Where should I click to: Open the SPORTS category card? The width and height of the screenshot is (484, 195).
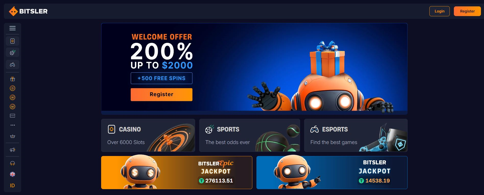click(x=250, y=135)
